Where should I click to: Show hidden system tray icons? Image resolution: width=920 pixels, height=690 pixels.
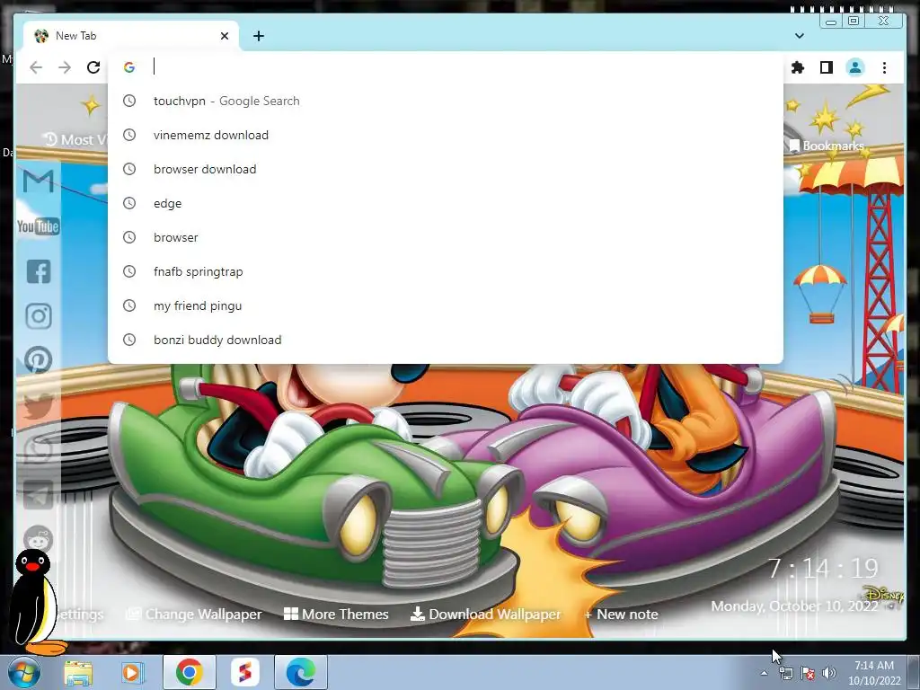[764, 674]
